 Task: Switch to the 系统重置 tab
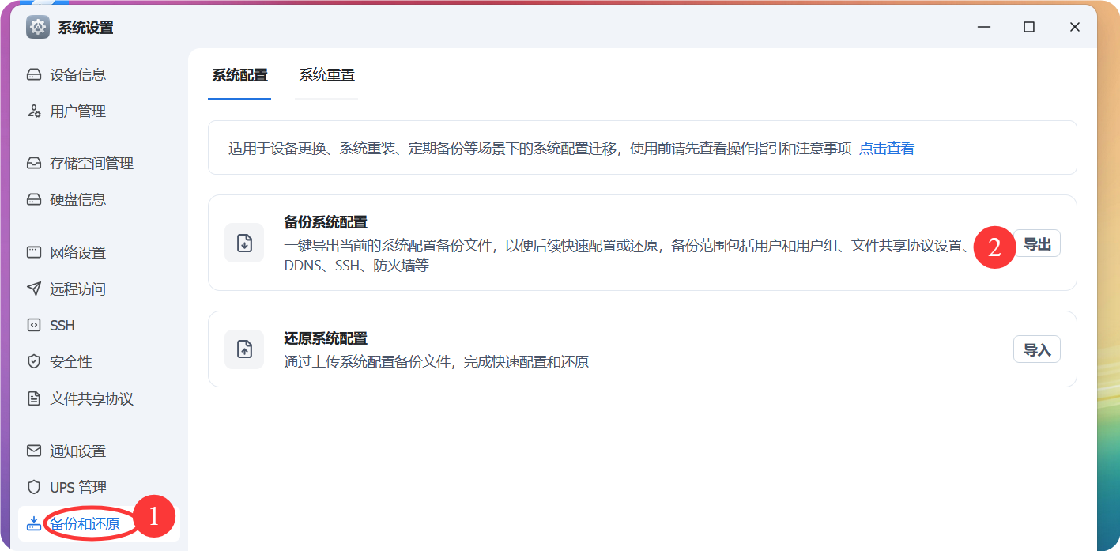point(326,76)
